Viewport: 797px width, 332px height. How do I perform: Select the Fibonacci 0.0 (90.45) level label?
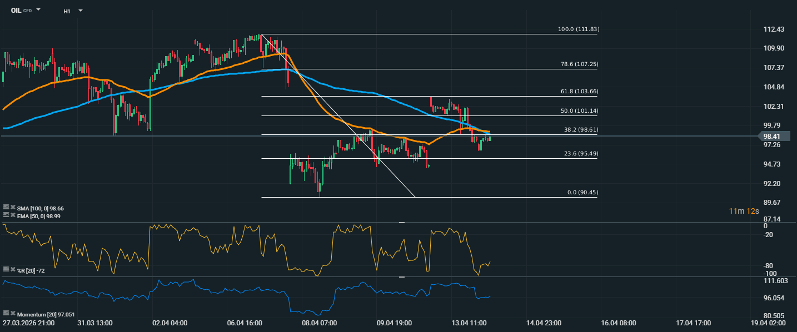coord(582,192)
